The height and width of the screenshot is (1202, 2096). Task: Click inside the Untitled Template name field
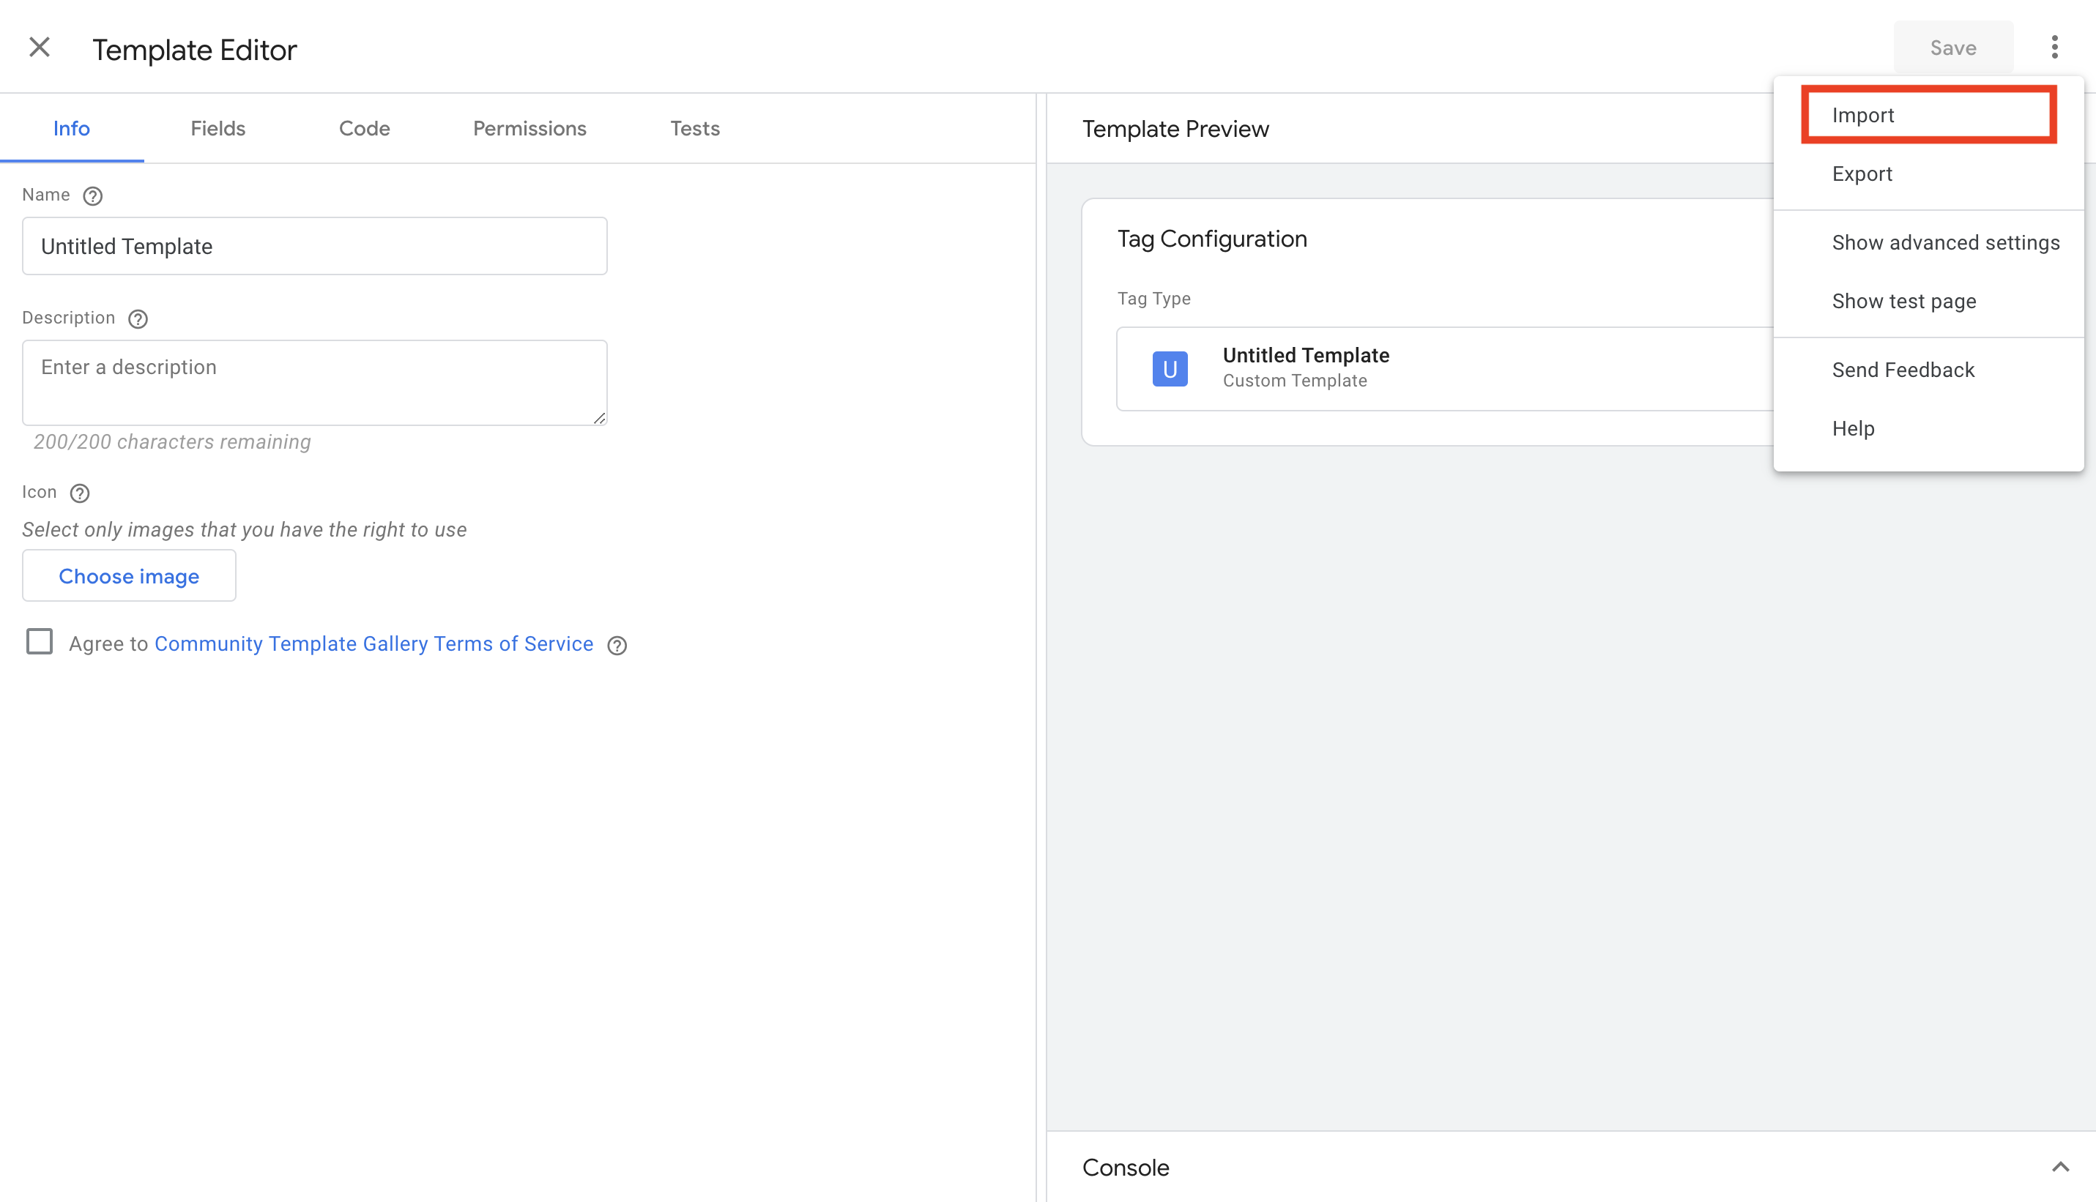pyautogui.click(x=314, y=245)
